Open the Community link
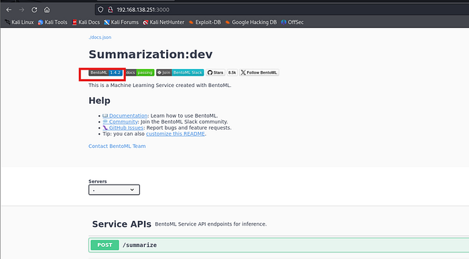 pyautogui.click(x=120, y=122)
